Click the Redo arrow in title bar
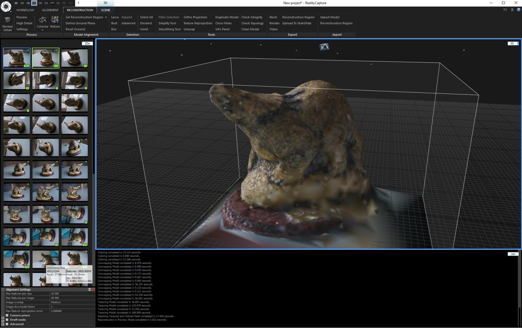Viewport: 522px width, 328px height. 70,3
